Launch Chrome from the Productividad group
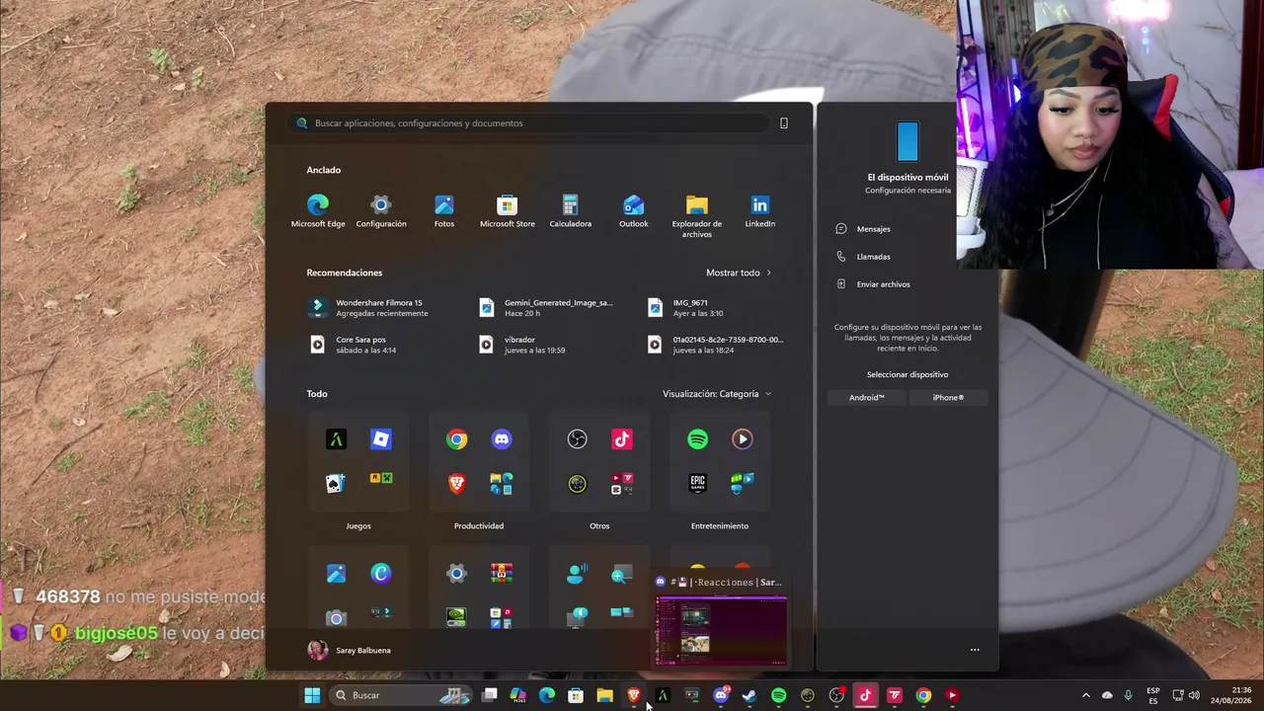Screen dimensions: 1264x711 point(456,439)
